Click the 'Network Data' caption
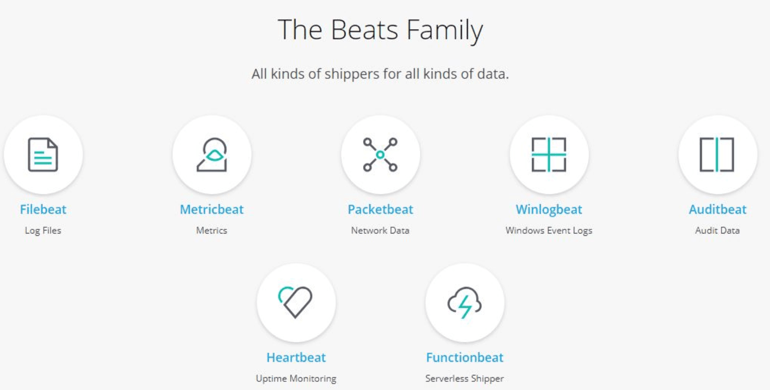 click(x=380, y=230)
